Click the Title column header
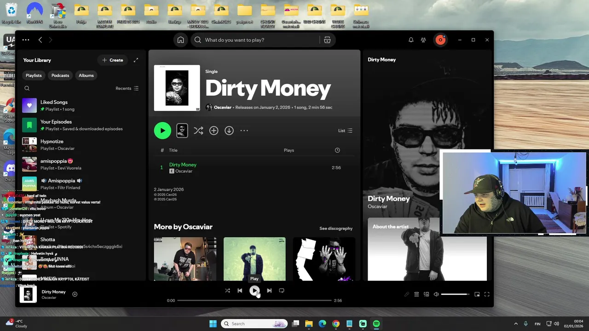The height and width of the screenshot is (331, 589). 173,150
